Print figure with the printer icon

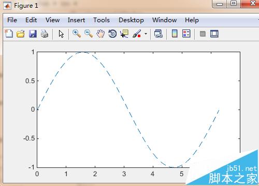45,34
